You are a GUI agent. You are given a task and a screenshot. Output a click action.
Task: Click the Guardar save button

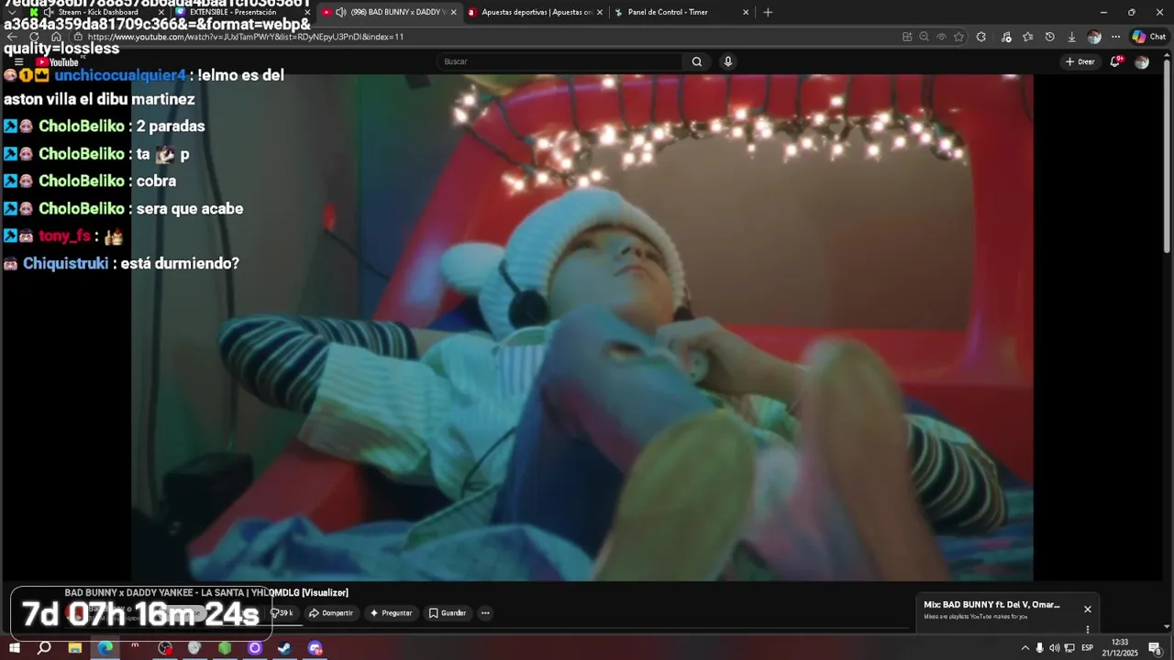[x=448, y=613]
